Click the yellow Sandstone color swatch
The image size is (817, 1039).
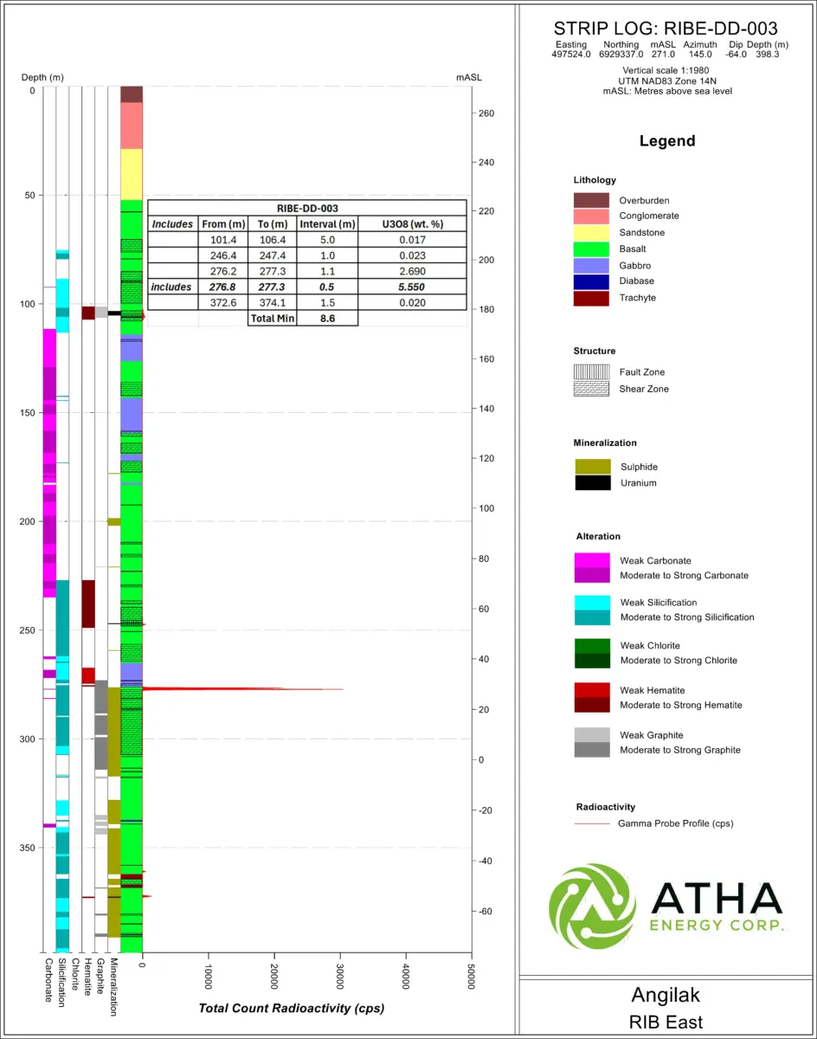591,232
